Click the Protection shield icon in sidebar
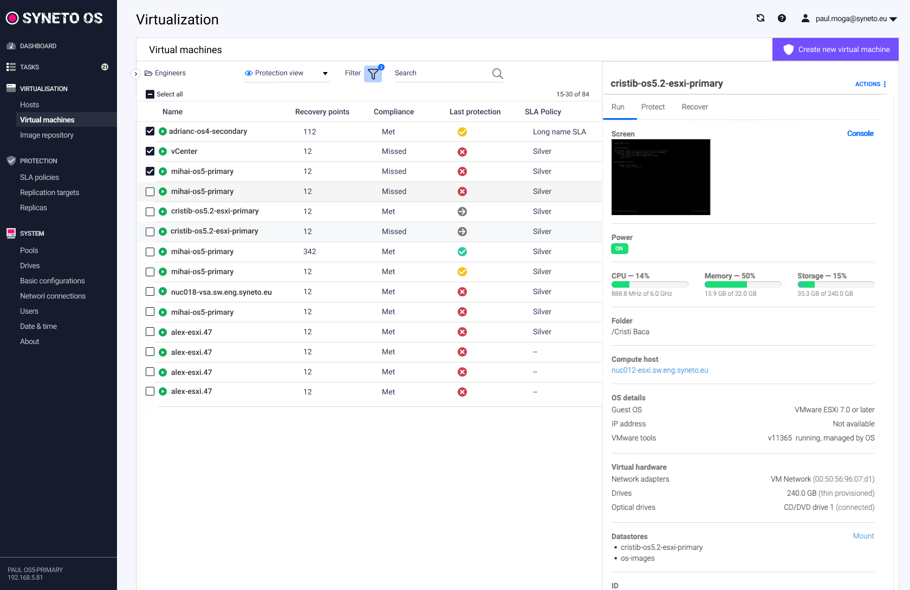 click(x=11, y=161)
